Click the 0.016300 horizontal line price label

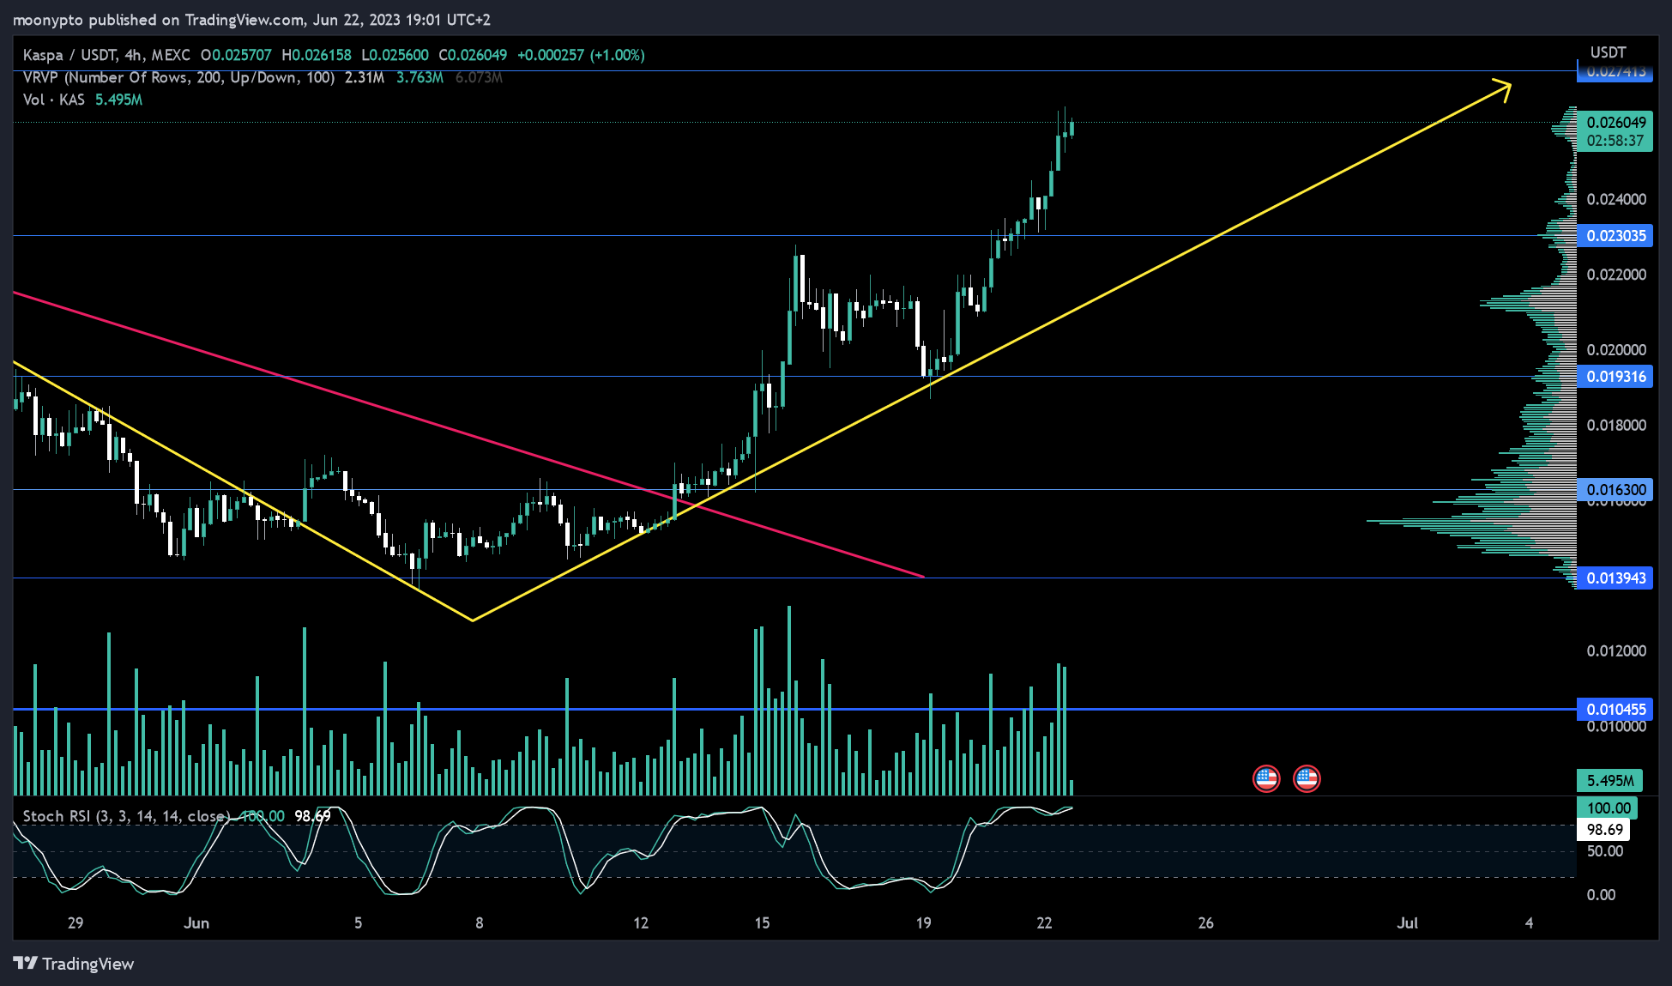click(1615, 489)
